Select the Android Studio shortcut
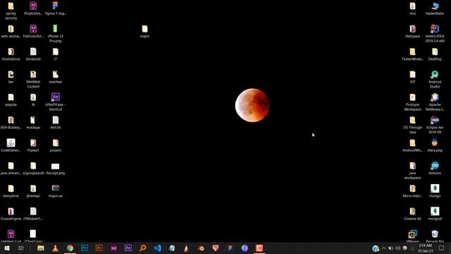 pos(435,80)
